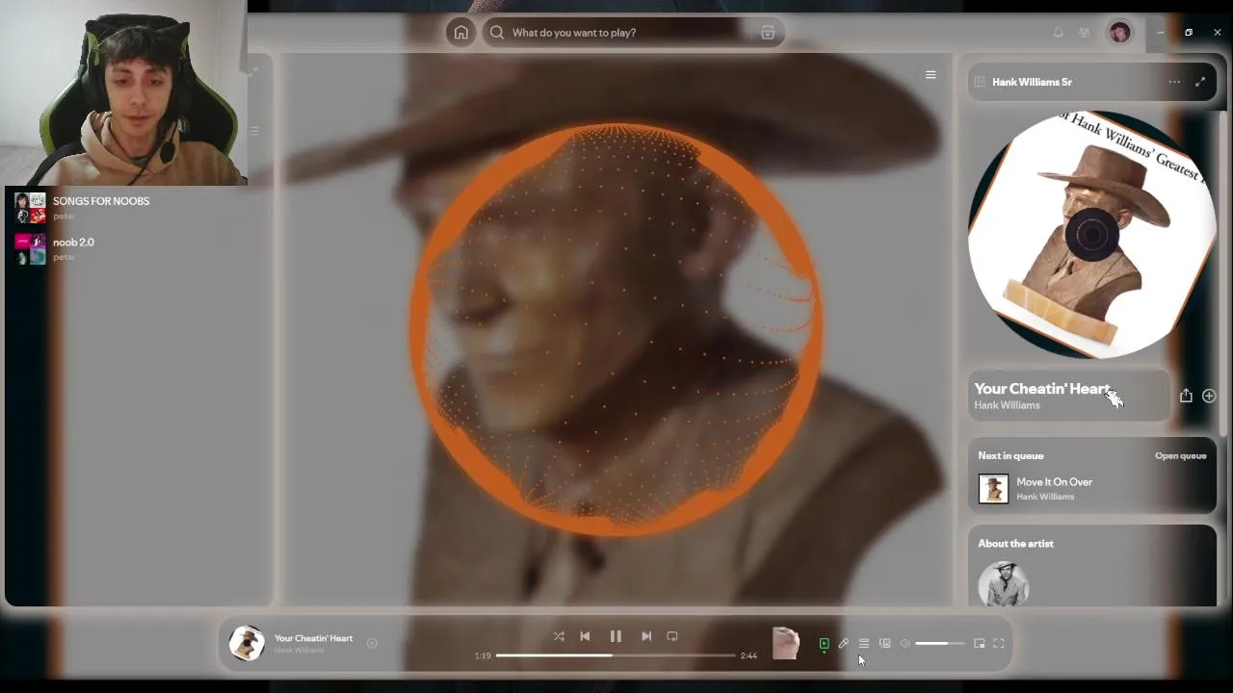The image size is (1233, 693).
Task: Expand the Now Playing view
Action: point(1200,82)
